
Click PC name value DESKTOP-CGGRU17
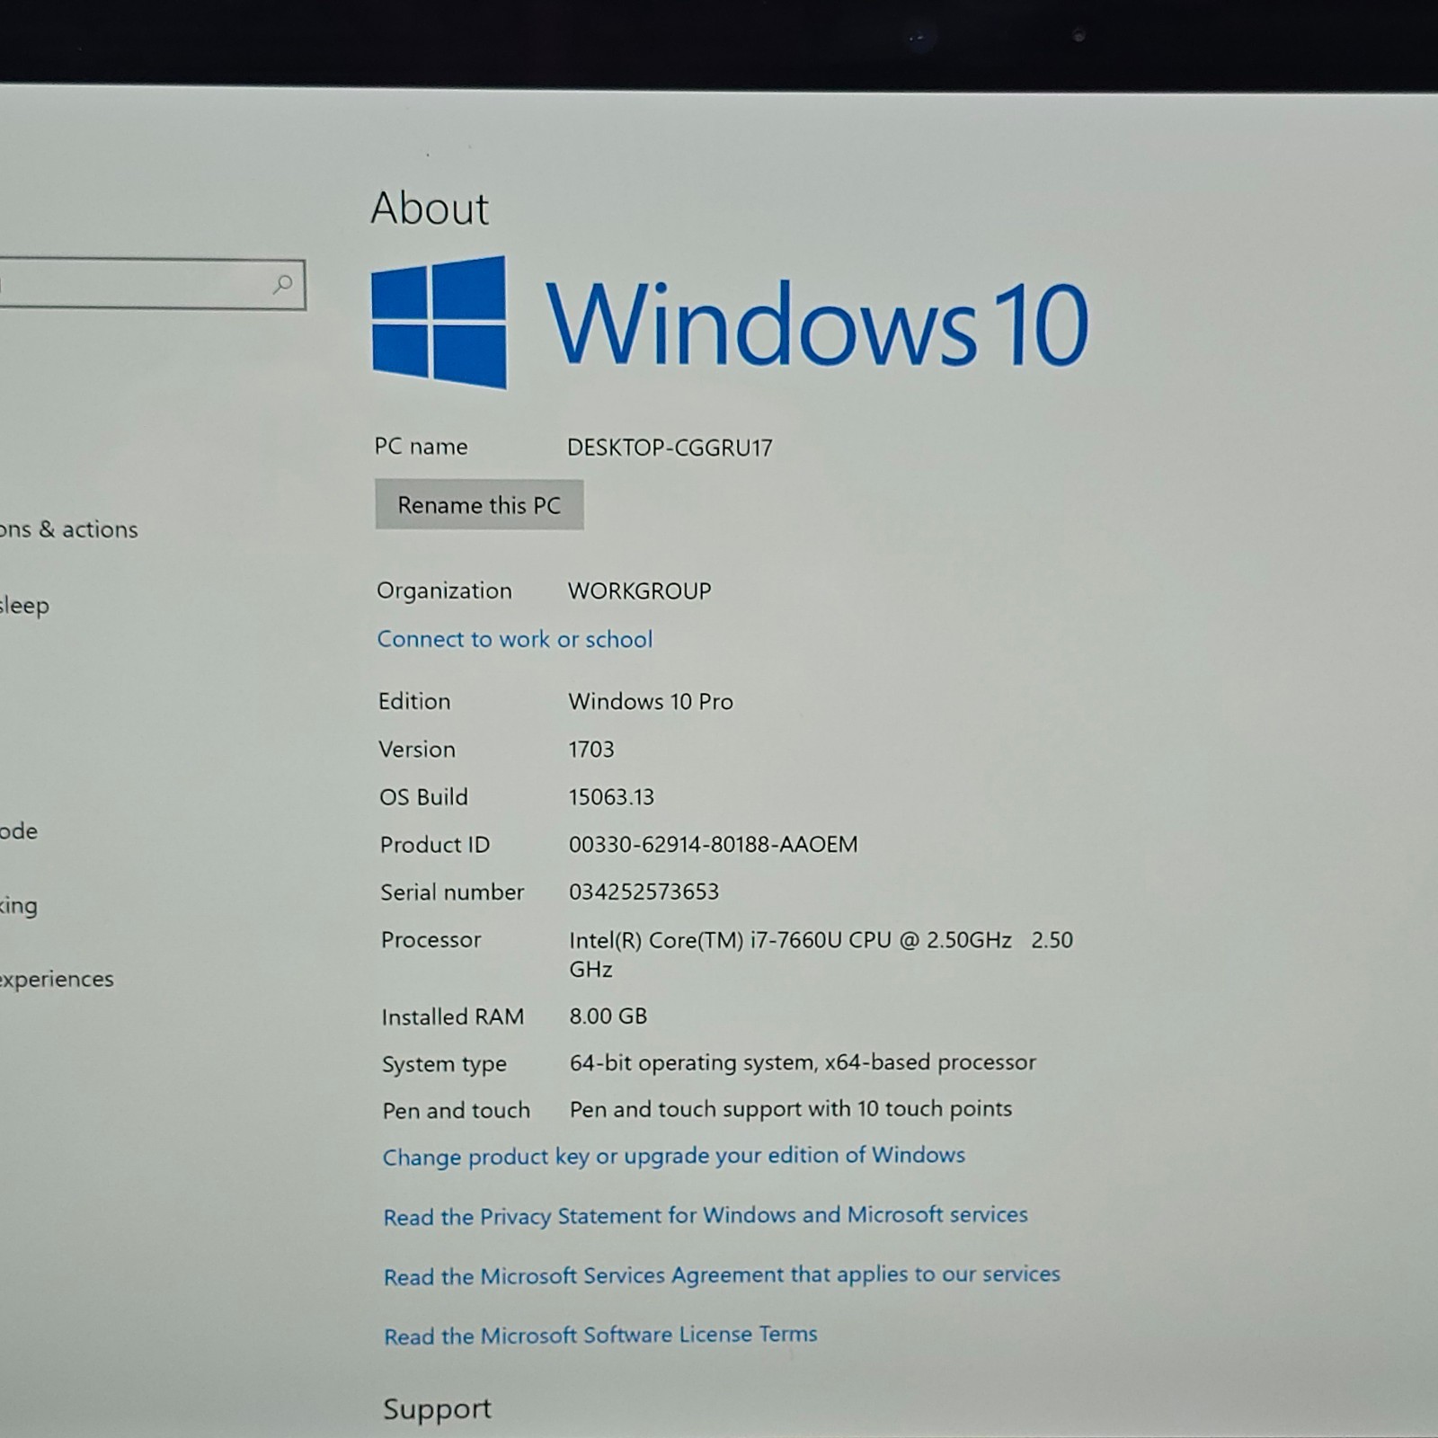click(670, 448)
